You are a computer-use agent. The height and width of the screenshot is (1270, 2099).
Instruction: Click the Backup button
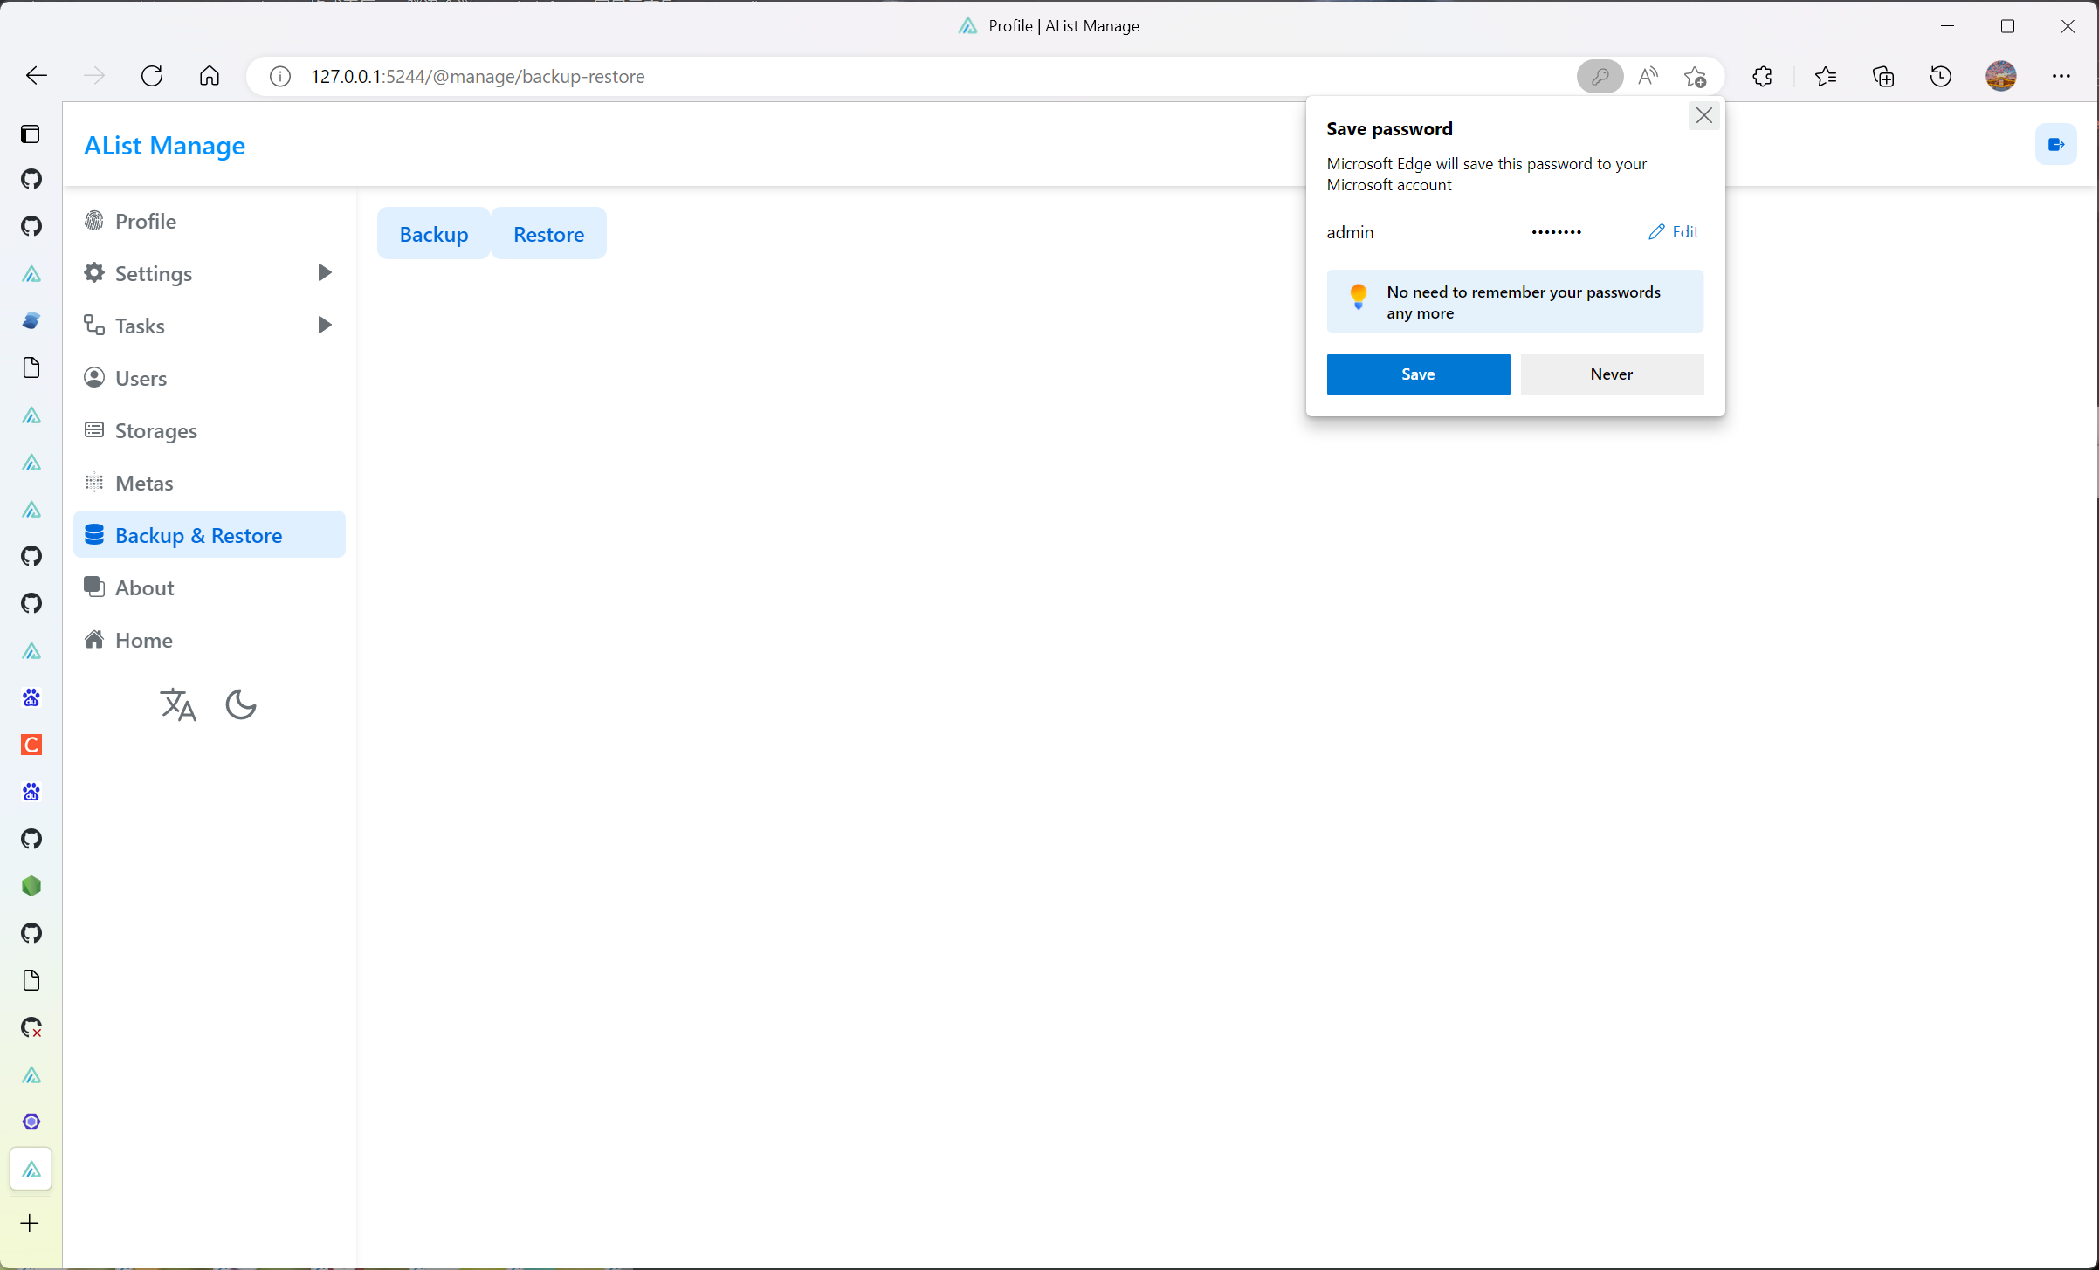(x=434, y=234)
